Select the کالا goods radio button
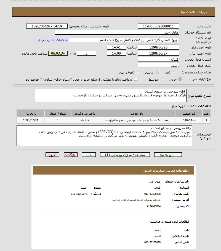The width and height of the screenshot is (221, 251). (x=173, y=72)
